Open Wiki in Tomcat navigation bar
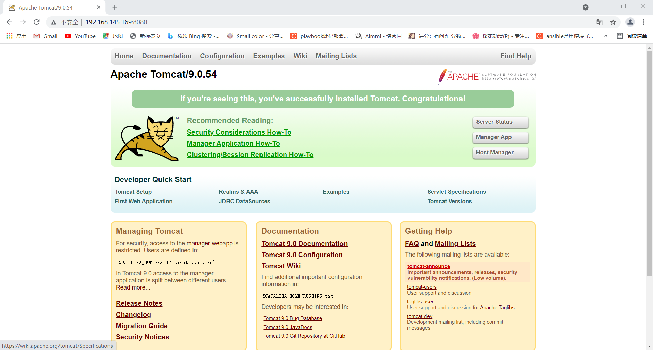653x350 pixels. [300, 56]
